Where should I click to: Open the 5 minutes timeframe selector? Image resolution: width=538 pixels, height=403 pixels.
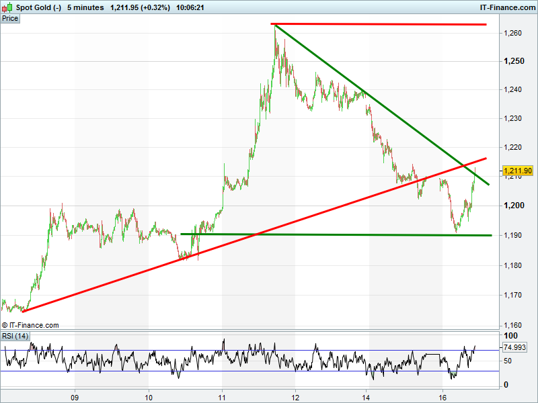85,7
